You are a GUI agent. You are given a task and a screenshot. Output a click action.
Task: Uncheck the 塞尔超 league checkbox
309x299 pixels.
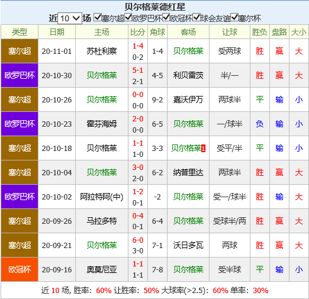(x=98, y=17)
